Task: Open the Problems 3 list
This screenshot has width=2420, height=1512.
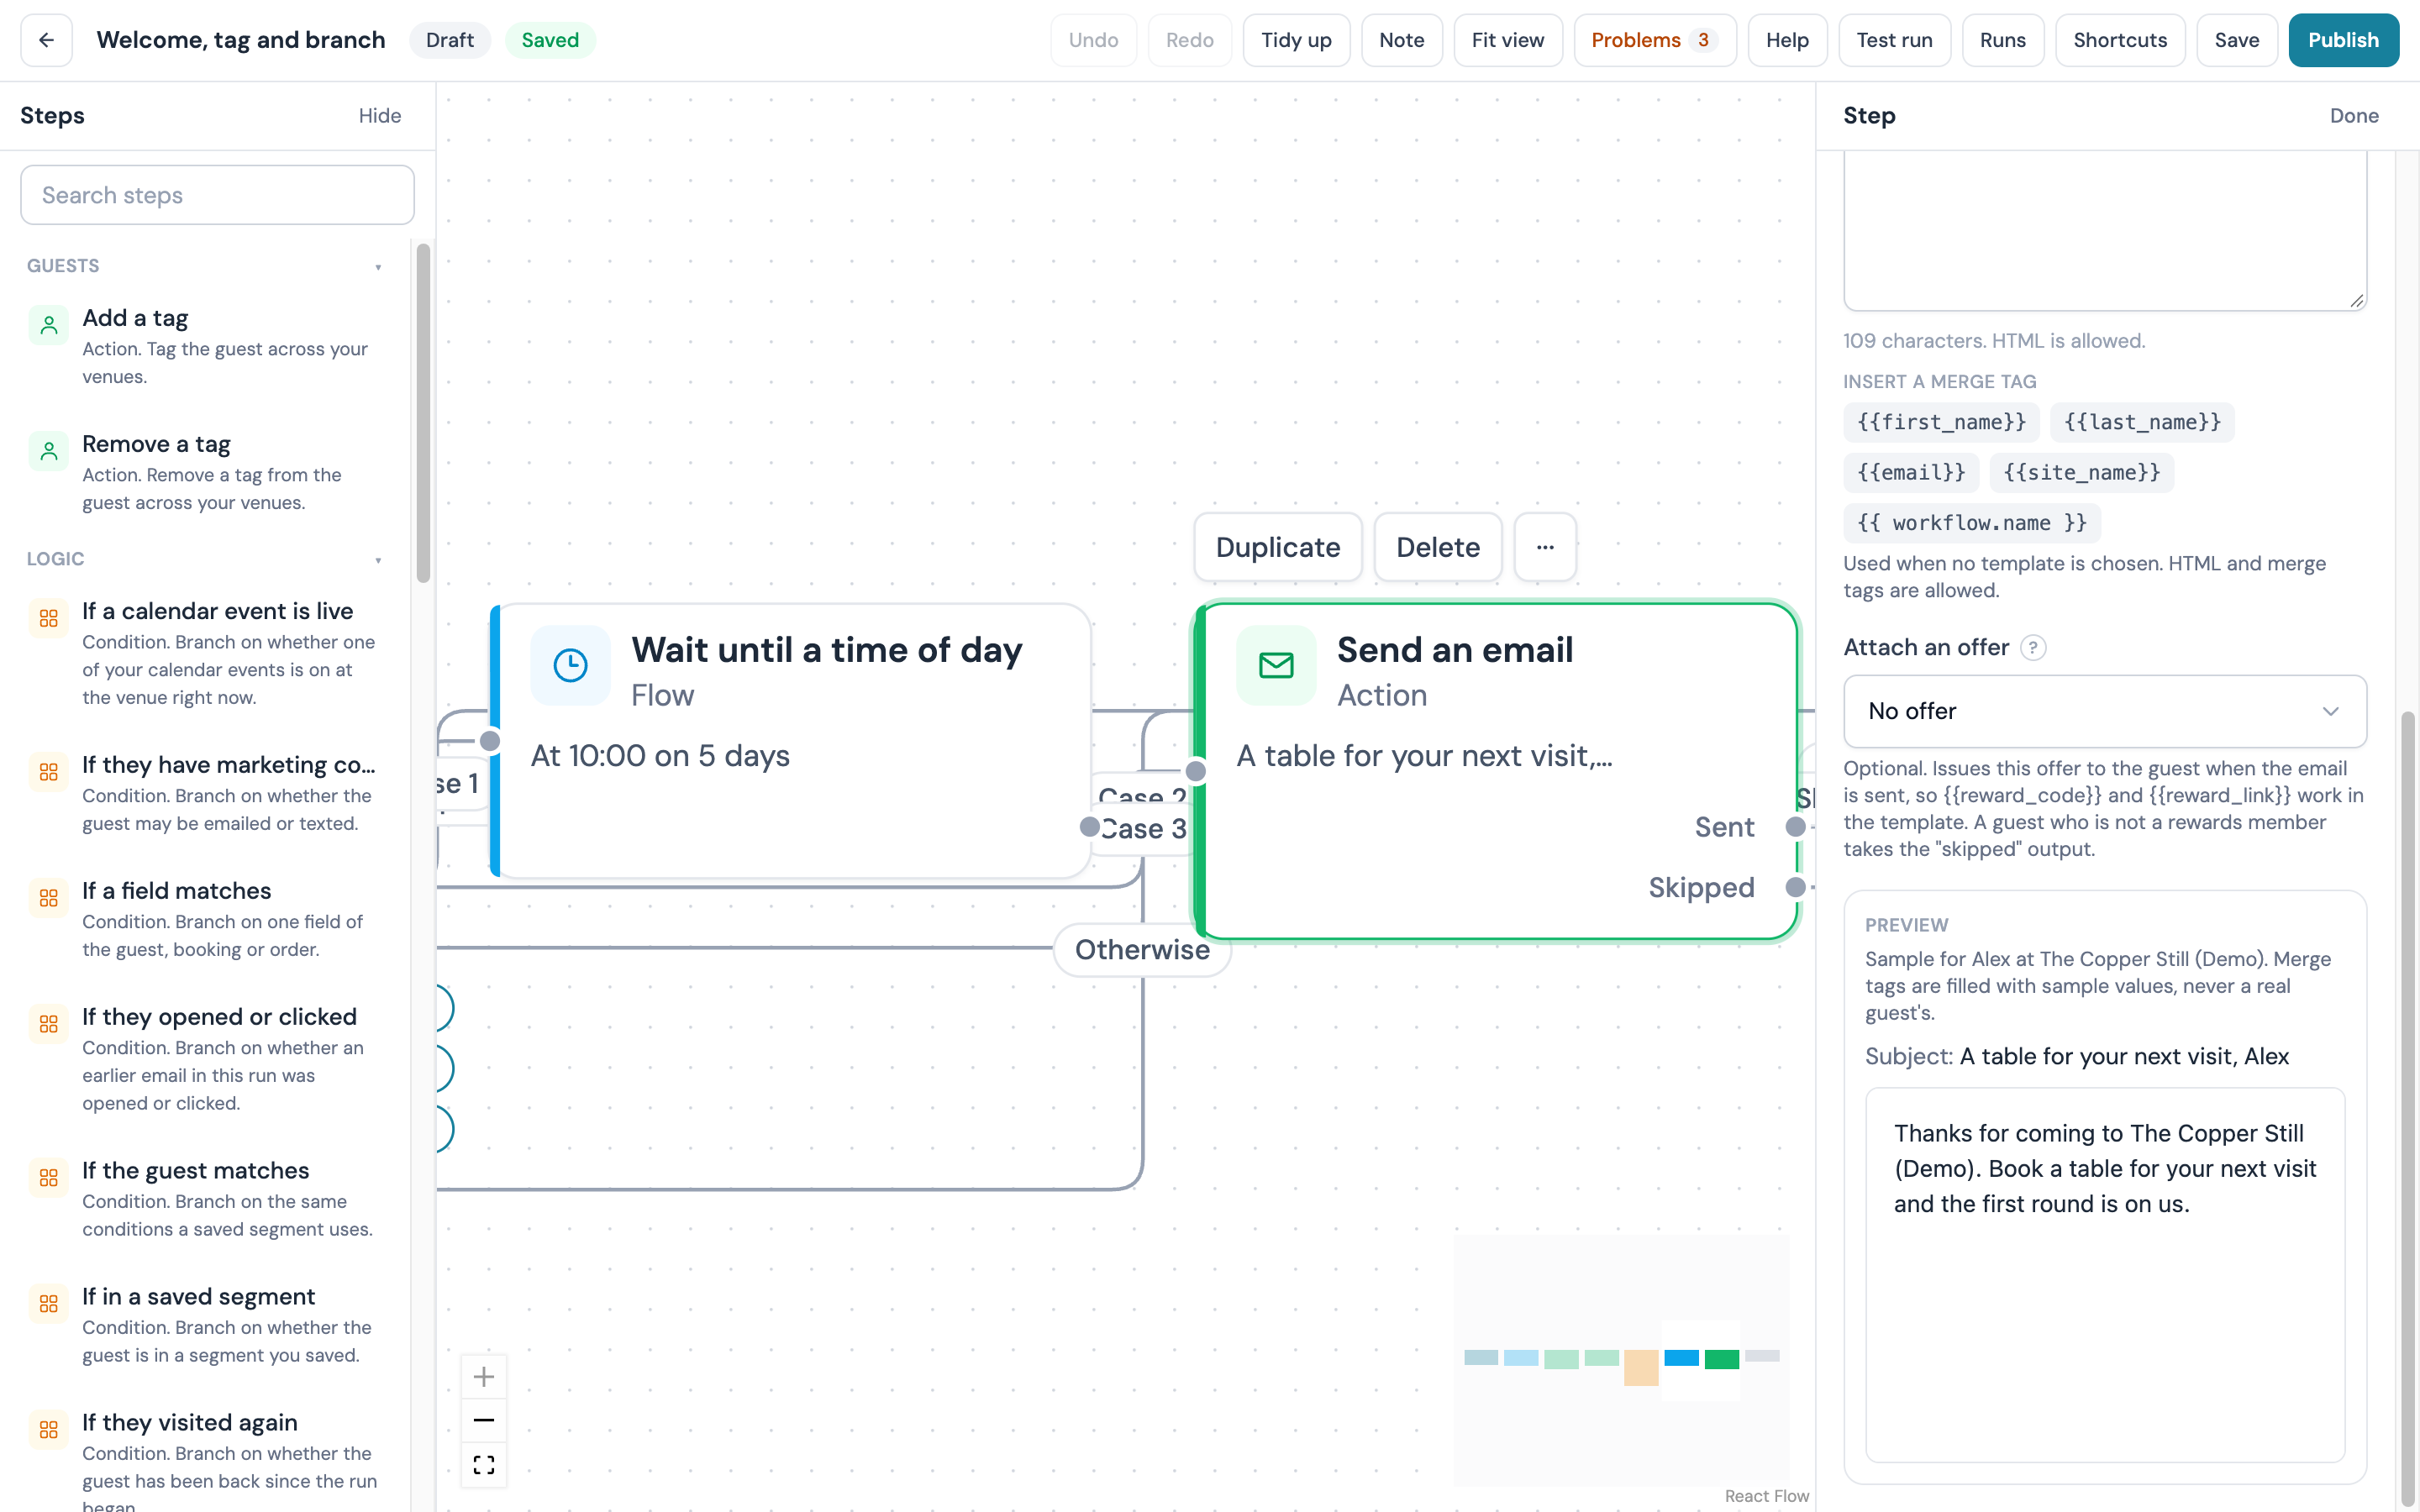Action: point(1655,40)
